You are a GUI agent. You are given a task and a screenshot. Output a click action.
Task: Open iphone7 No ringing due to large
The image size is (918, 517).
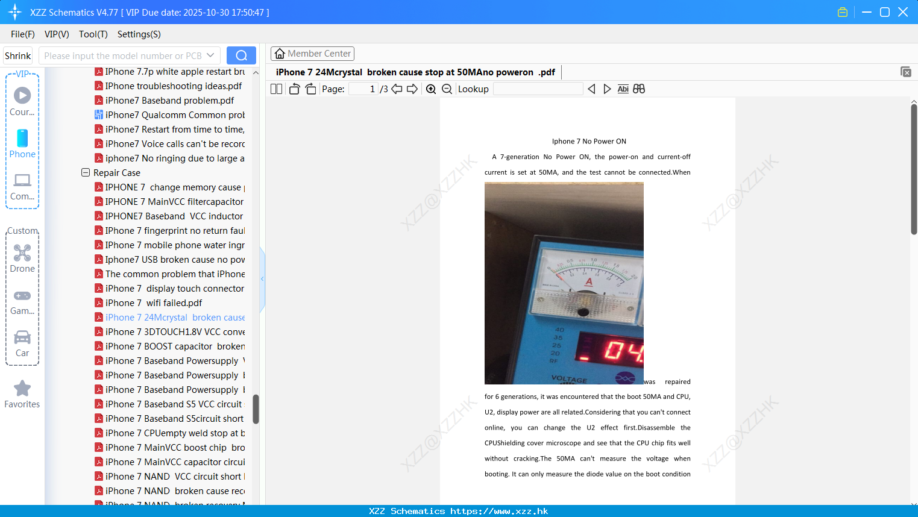(169, 158)
